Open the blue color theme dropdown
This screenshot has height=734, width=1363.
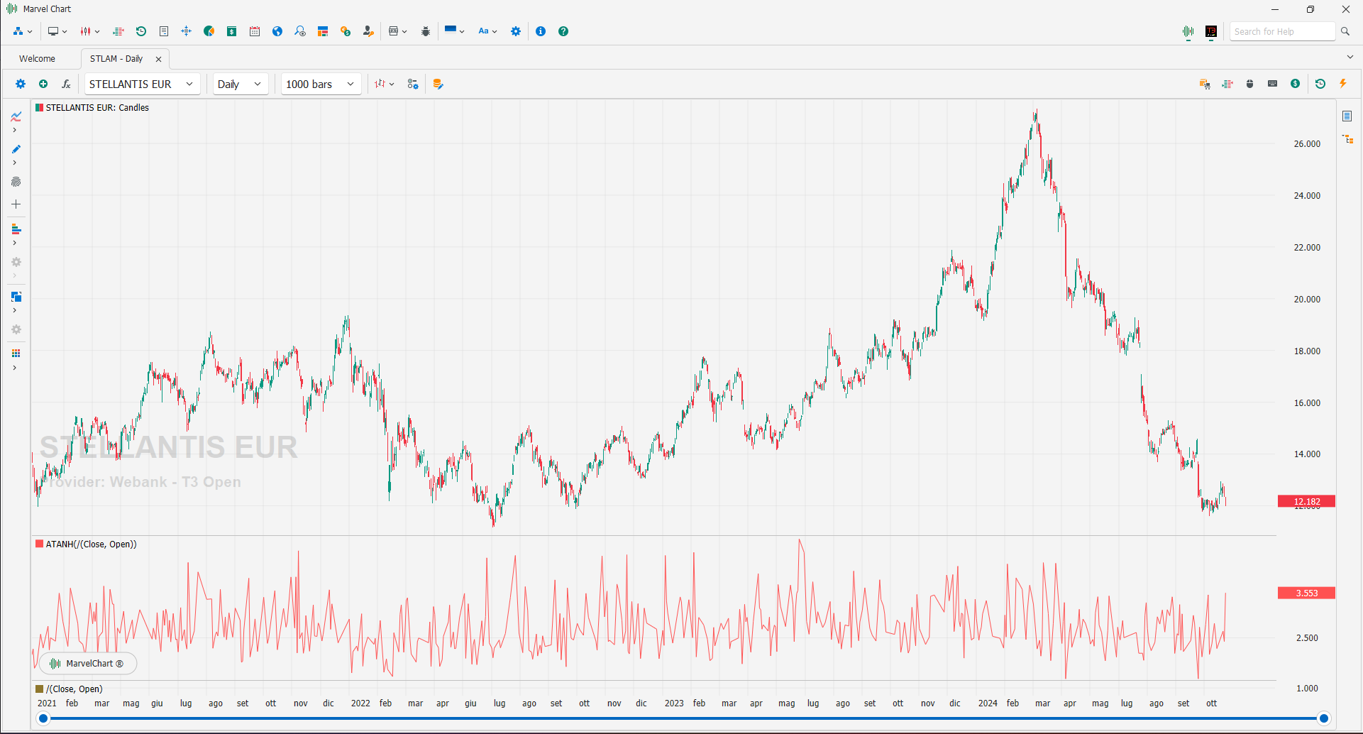pos(454,31)
